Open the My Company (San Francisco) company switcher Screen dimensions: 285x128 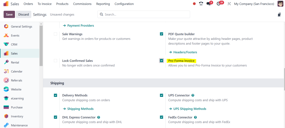pos(254,4)
